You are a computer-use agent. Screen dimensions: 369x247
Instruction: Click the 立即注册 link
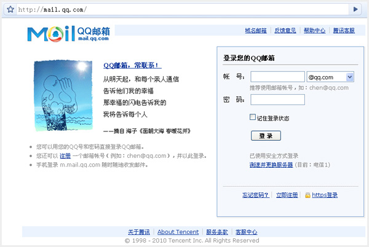[287, 195]
